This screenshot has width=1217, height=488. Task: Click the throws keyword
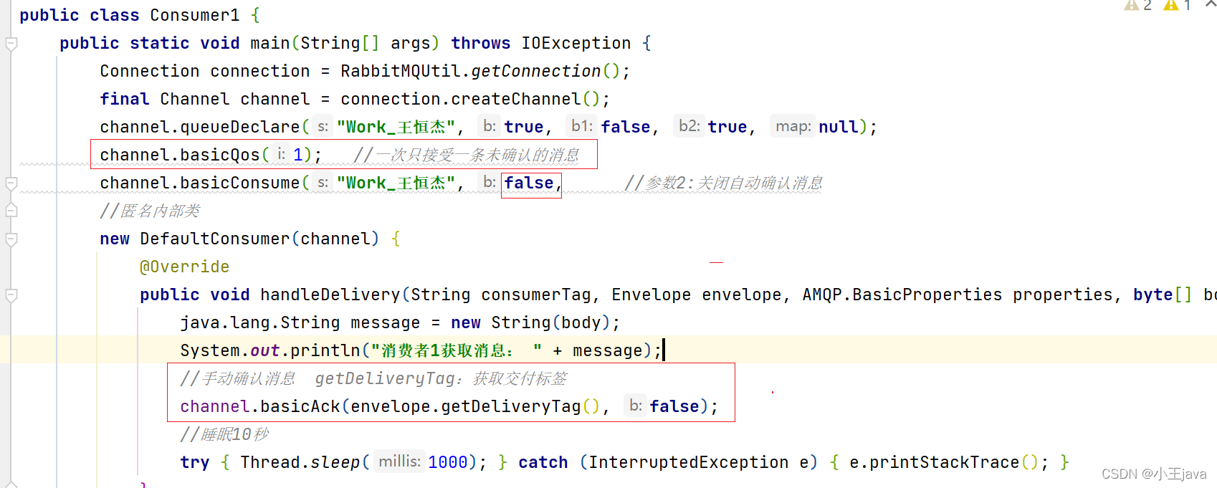pos(480,43)
